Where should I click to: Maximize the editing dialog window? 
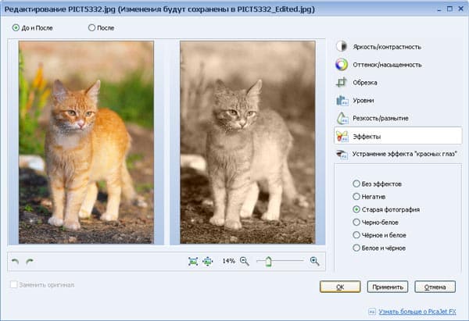449,9
